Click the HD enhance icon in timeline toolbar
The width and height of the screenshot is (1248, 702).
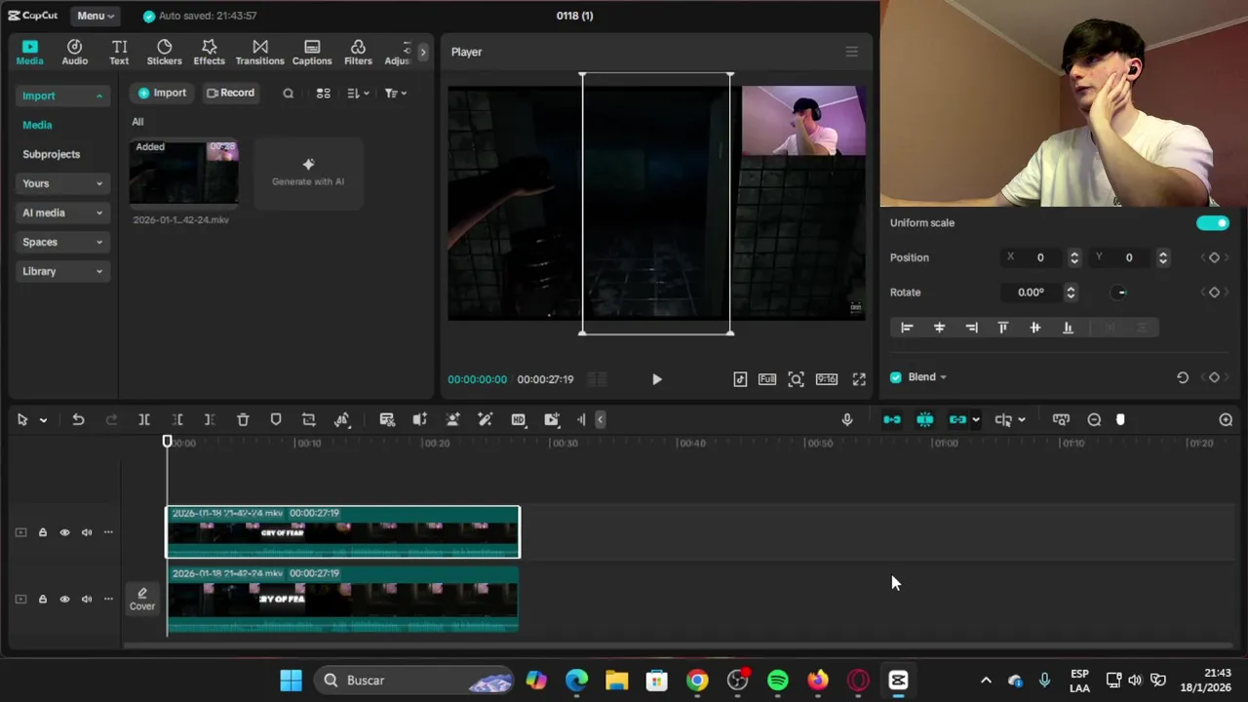(x=519, y=419)
